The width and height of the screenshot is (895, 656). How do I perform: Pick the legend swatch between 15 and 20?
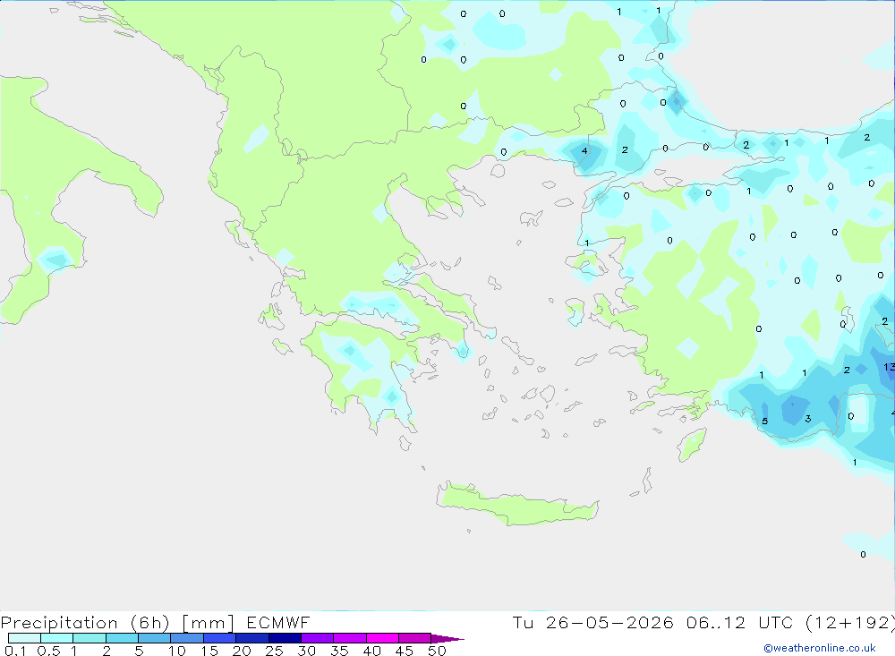(220, 638)
